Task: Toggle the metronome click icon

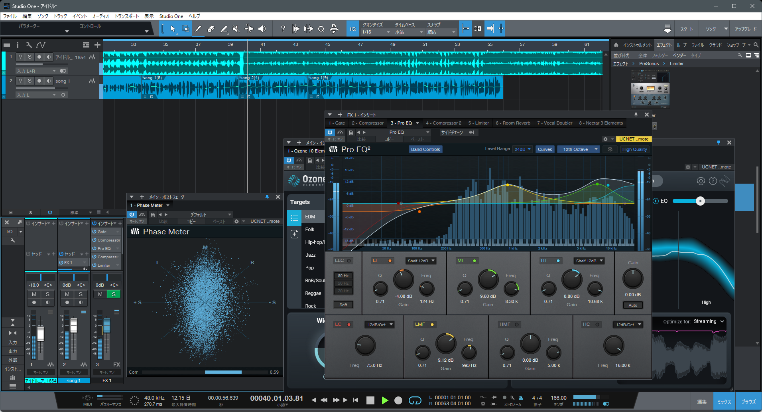Action: click(521, 398)
